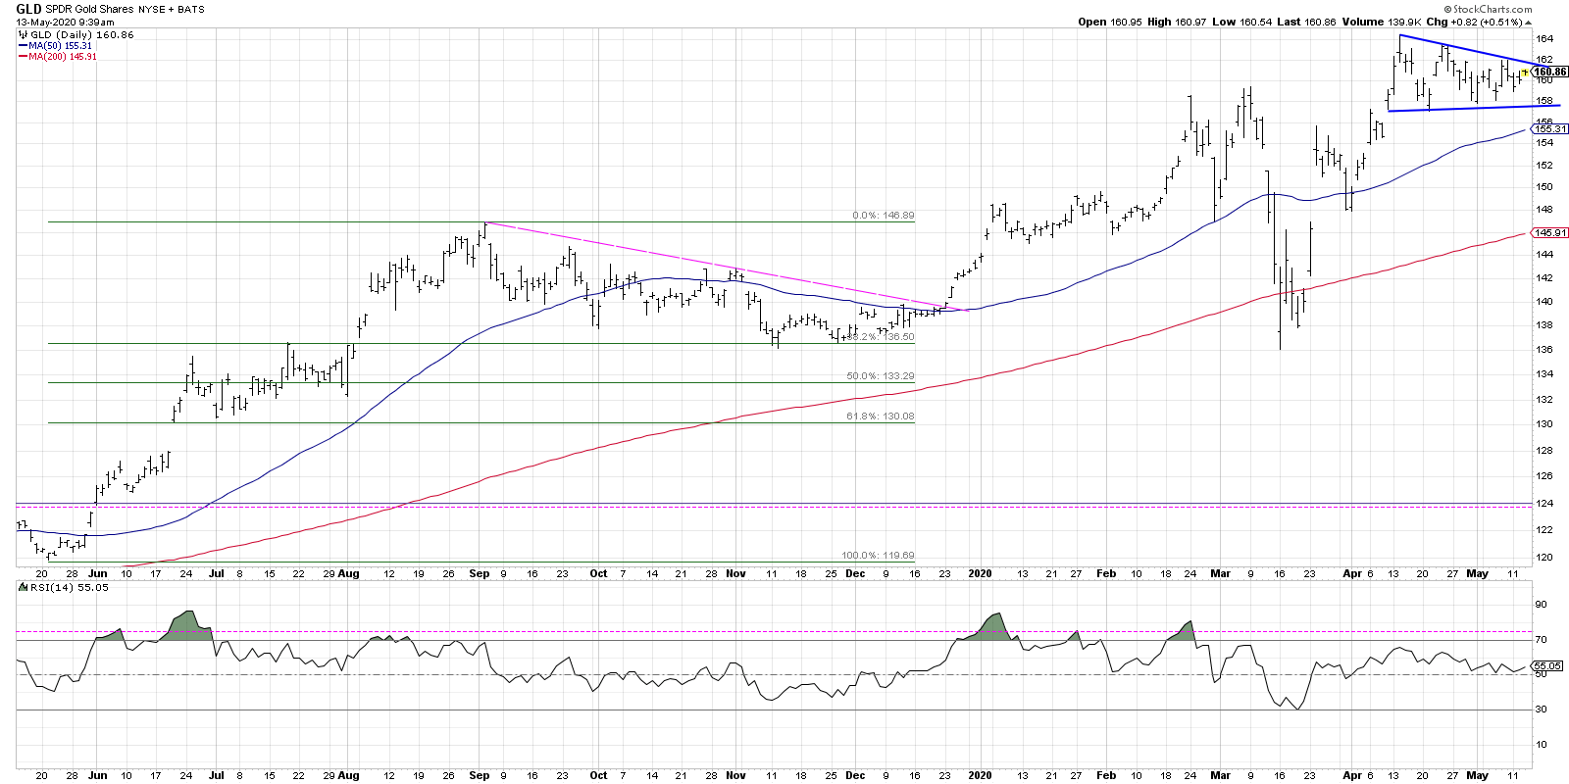This screenshot has height=784, width=1569.
Task: Click the 70 level on the RSI axis
Action: 1542,640
